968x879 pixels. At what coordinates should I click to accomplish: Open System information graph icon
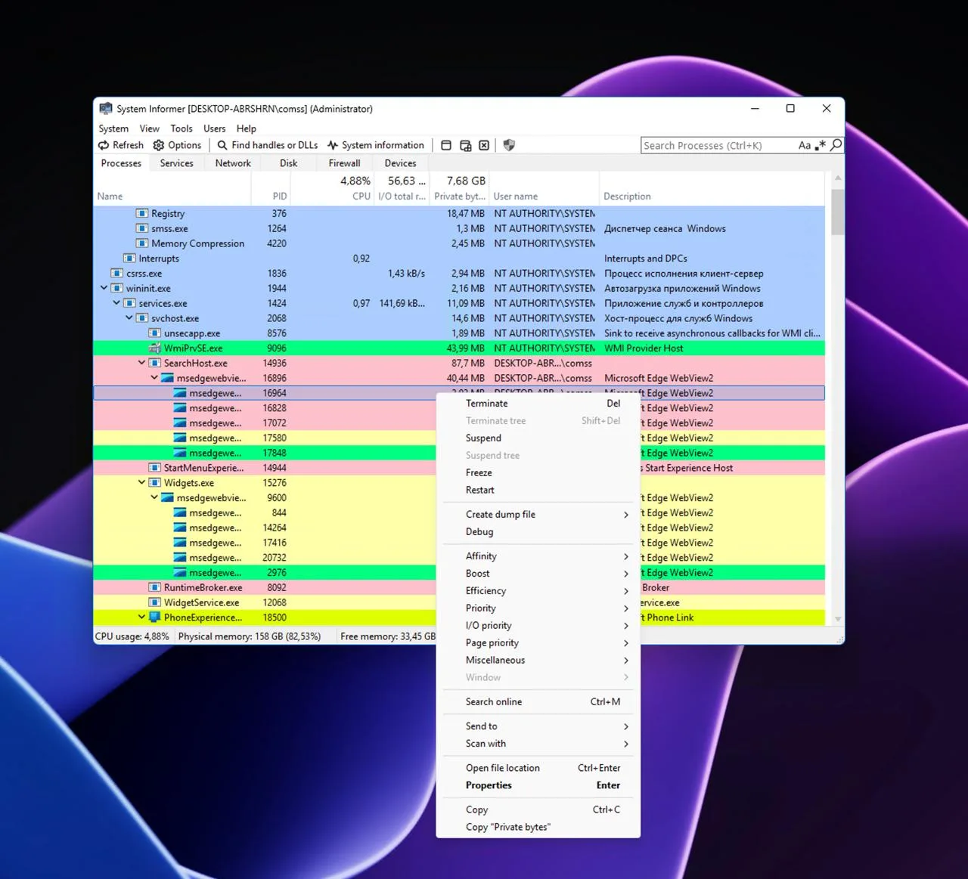click(x=333, y=145)
